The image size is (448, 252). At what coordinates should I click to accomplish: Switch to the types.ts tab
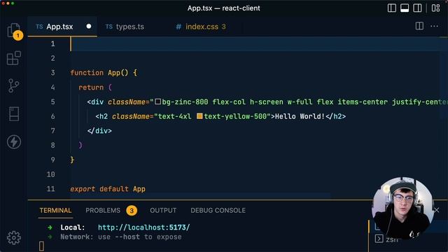click(130, 27)
